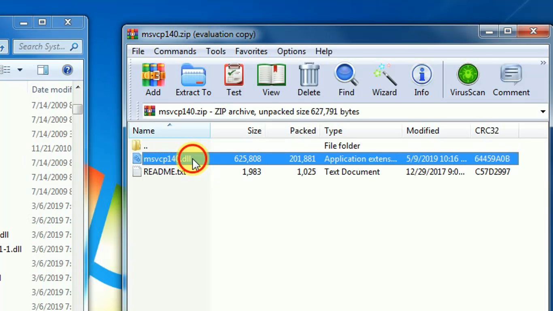This screenshot has height=311, width=553.
Task: Click the 201,881 packed value
Action: click(x=302, y=159)
